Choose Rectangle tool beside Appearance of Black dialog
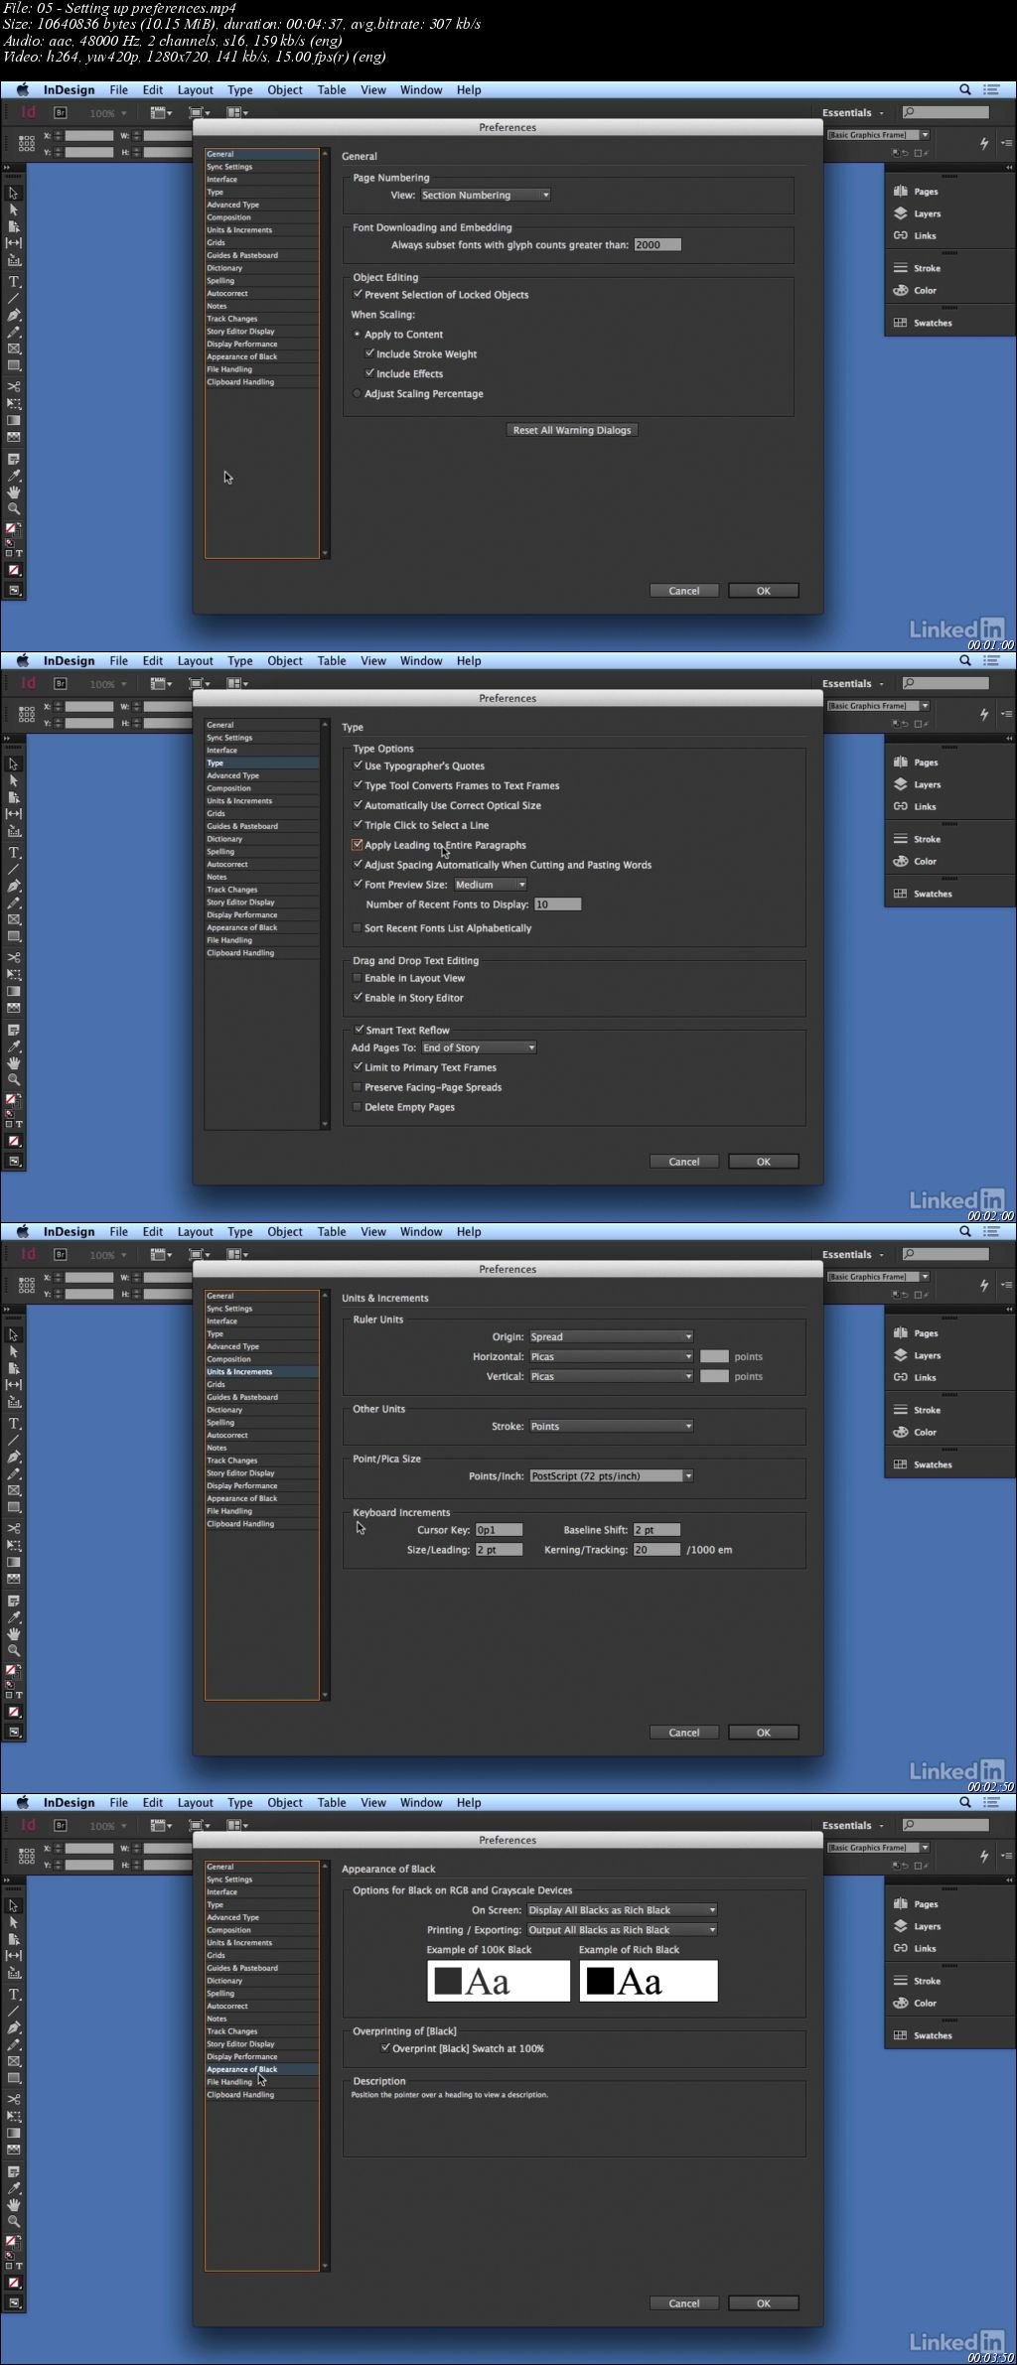 point(14,2078)
